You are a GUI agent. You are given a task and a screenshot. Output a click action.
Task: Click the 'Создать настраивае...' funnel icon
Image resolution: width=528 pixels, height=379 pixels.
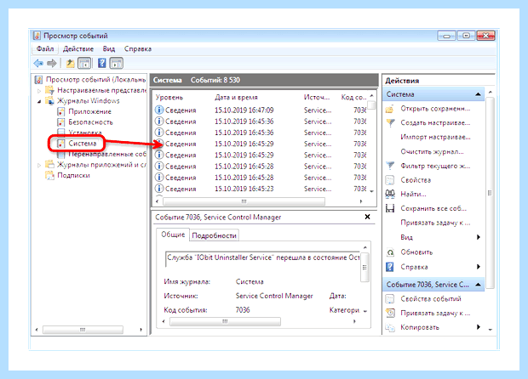[390, 123]
